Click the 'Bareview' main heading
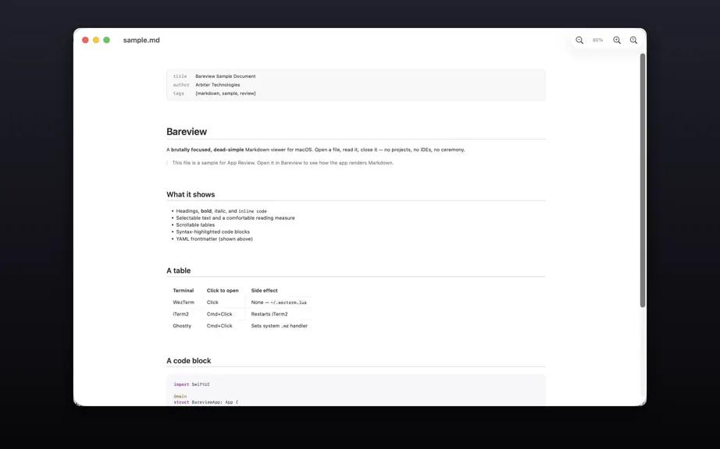This screenshot has width=720, height=449. tap(187, 132)
